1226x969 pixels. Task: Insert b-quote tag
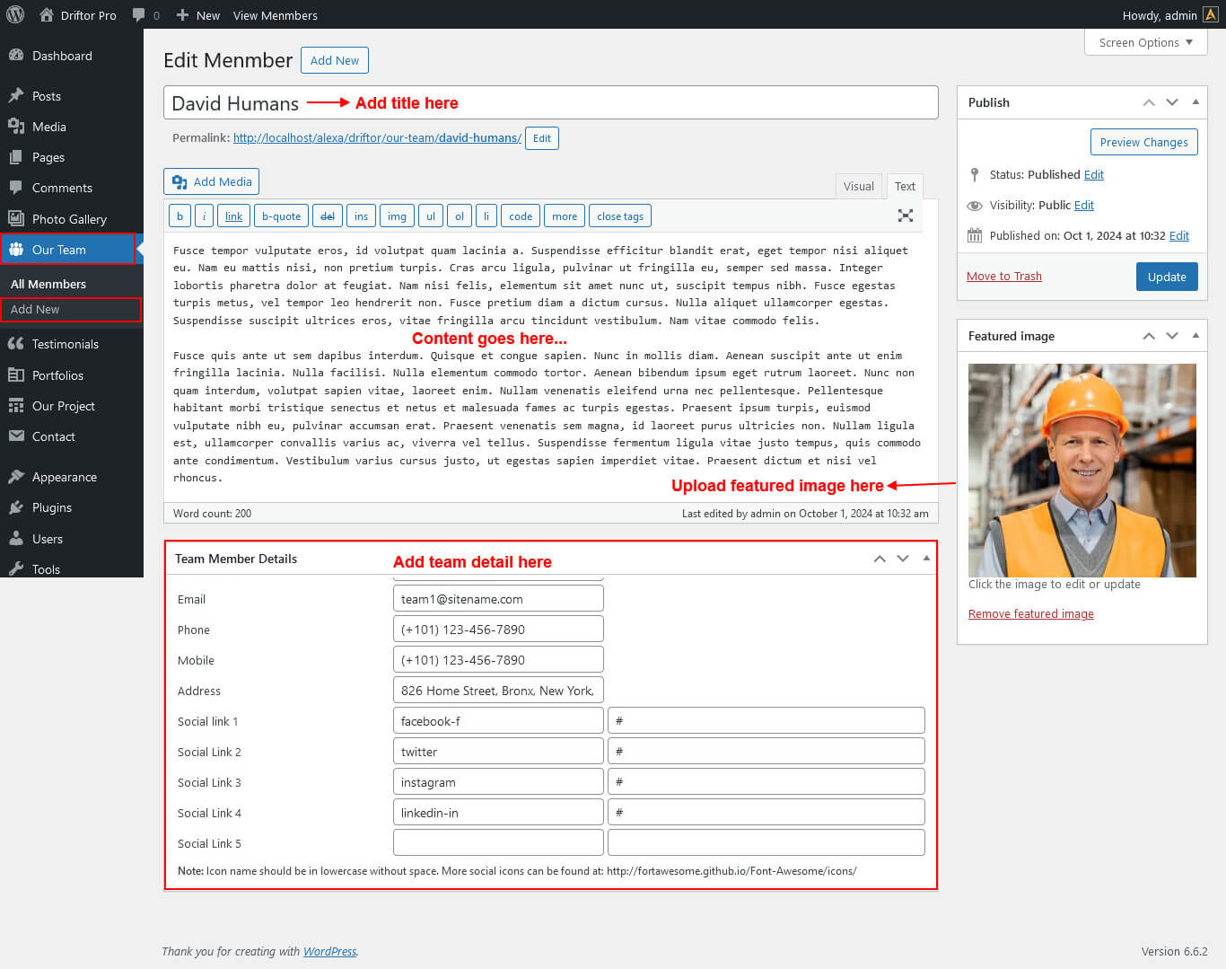(281, 216)
